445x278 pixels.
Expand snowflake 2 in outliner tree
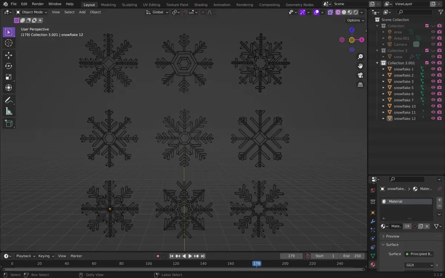click(384, 75)
